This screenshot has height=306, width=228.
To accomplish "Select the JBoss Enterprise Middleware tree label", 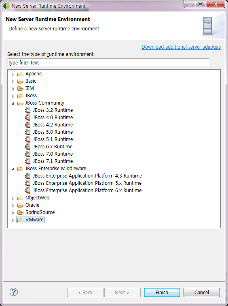I will point(56,169).
